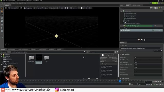Switch to the Materials tab

click(51, 49)
